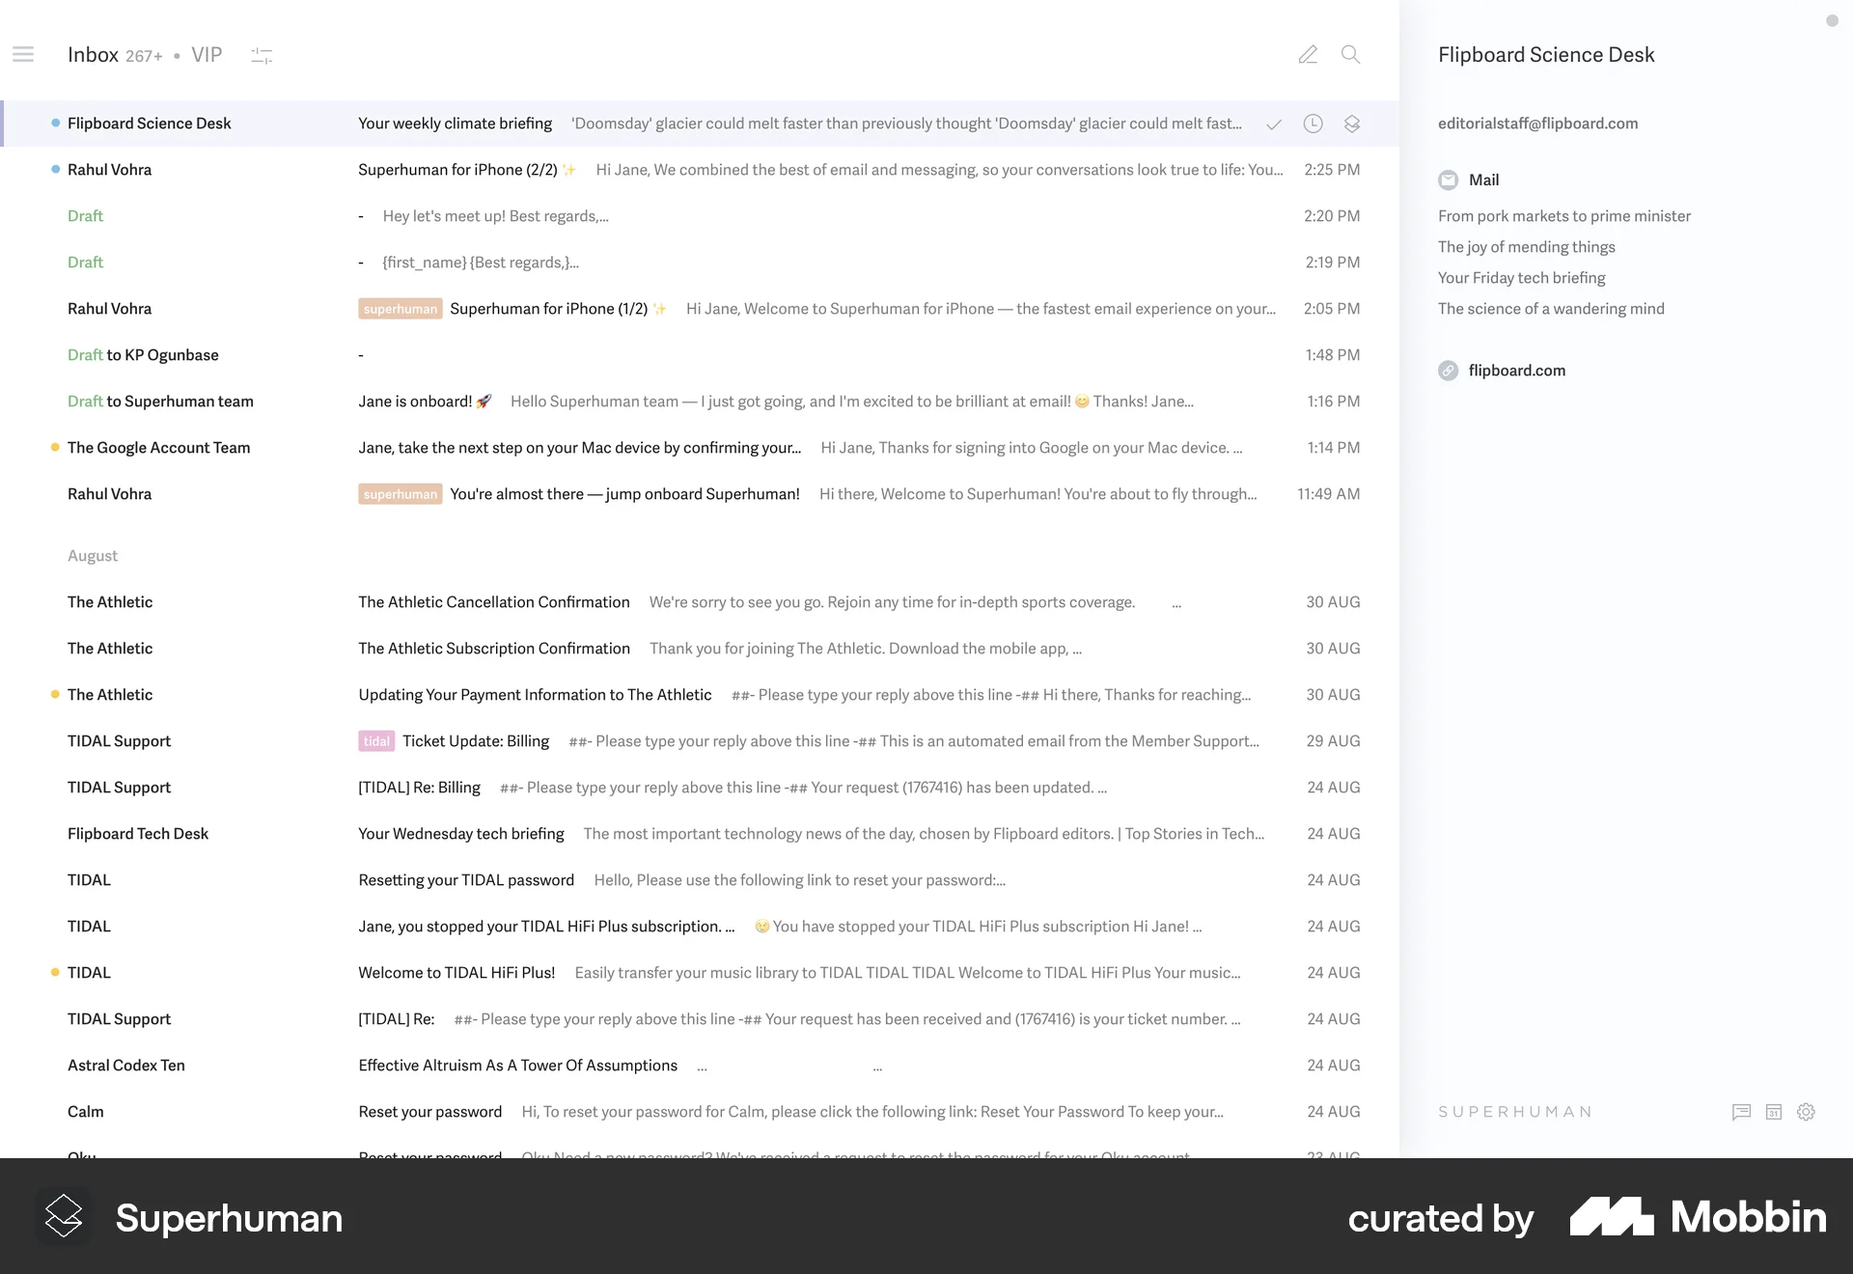The width and height of the screenshot is (1853, 1274).
Task: Toggle the unread indicator on The Google Account Team email
Action: 55,447
